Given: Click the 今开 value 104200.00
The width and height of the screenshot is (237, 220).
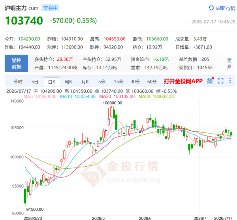Looking at the screenshot, I should pyautogui.click(x=29, y=39).
